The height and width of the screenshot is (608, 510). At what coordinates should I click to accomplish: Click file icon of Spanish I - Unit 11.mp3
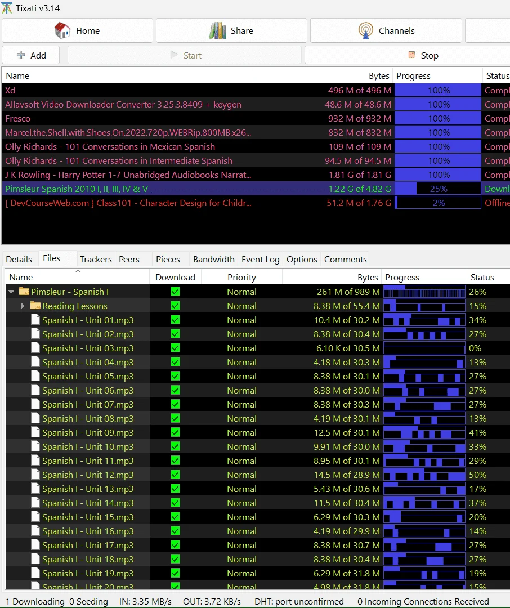click(35, 461)
